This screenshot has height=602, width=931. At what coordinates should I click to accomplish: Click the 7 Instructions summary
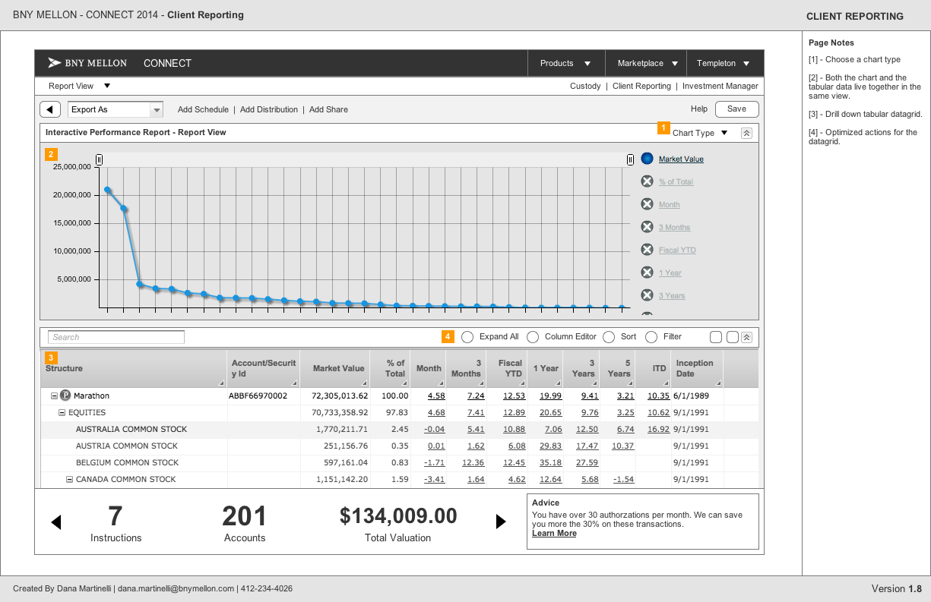[x=116, y=525]
